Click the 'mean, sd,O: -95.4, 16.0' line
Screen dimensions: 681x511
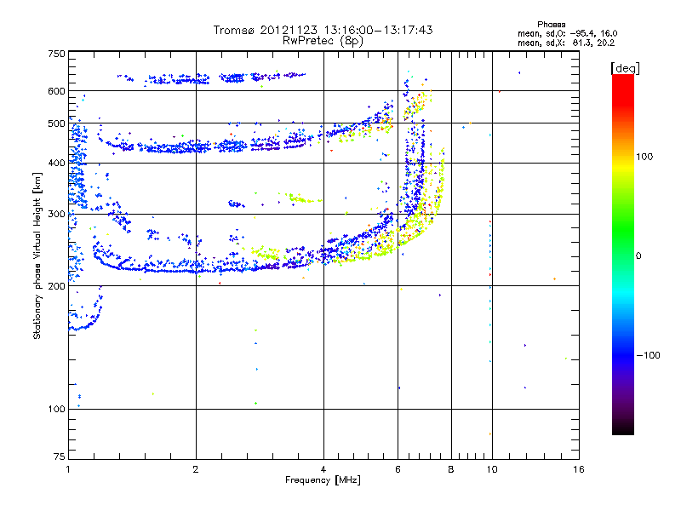(567, 33)
